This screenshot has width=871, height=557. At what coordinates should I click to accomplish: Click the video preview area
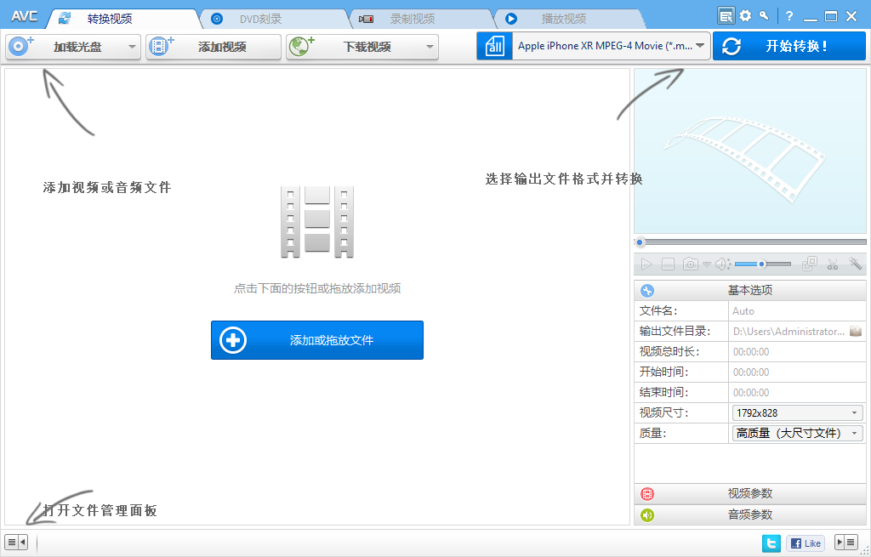click(750, 151)
